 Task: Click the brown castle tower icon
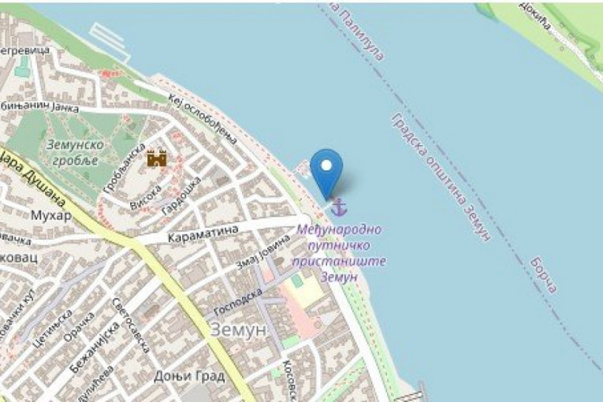pyautogui.click(x=157, y=158)
